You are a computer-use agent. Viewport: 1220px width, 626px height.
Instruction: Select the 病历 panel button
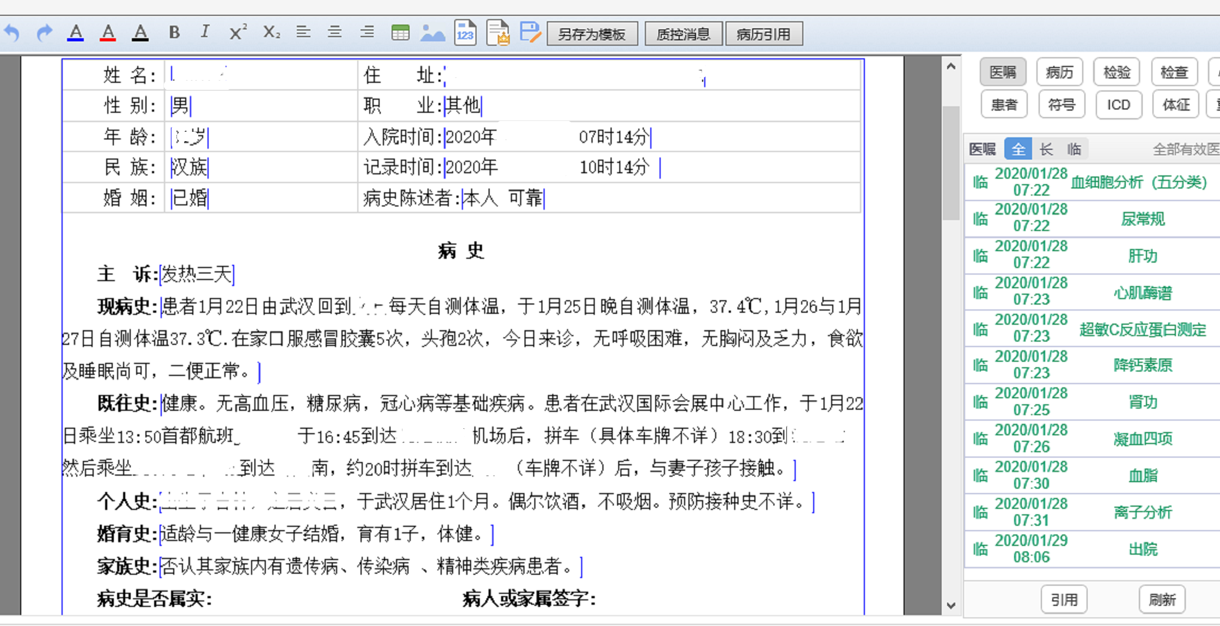pyautogui.click(x=1059, y=72)
